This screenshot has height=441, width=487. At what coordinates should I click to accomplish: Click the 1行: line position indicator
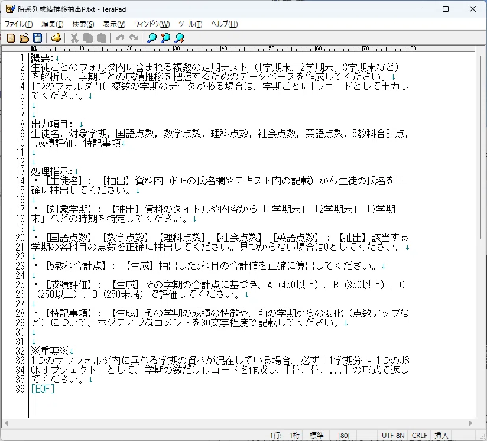click(x=275, y=436)
